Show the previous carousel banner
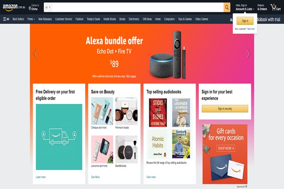The image size is (284, 189). (35, 53)
